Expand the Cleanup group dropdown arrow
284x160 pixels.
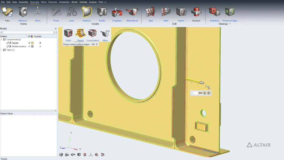[230, 24]
